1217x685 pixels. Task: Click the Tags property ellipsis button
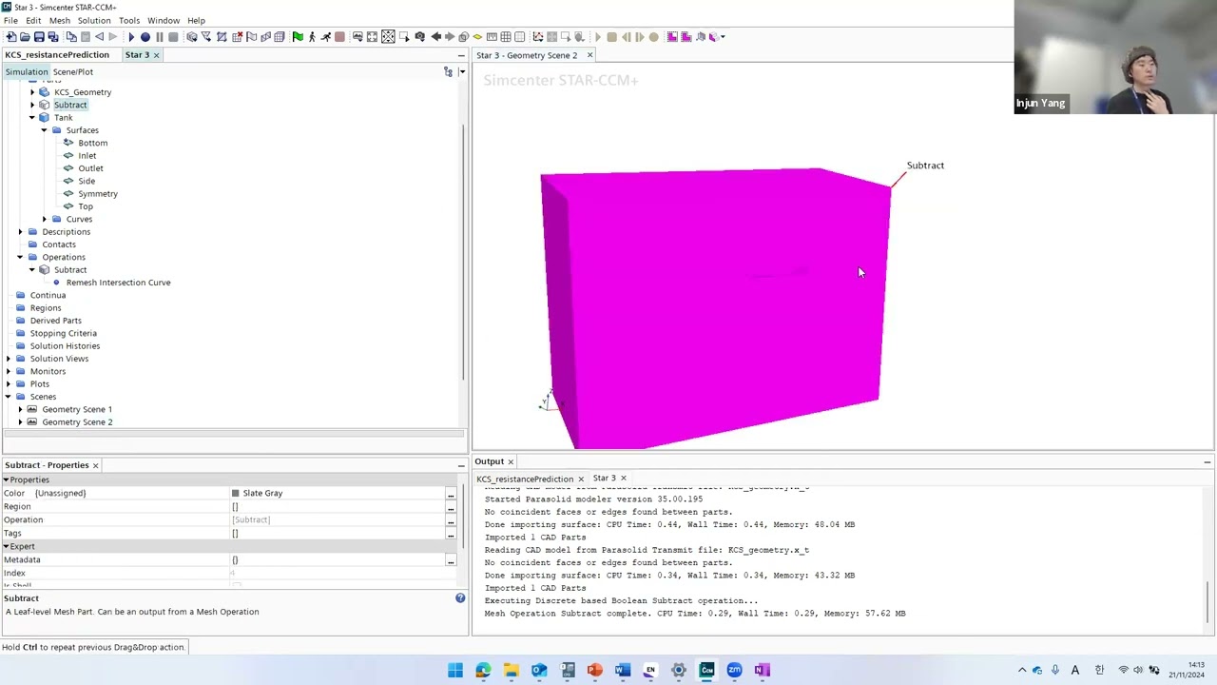[x=451, y=534]
